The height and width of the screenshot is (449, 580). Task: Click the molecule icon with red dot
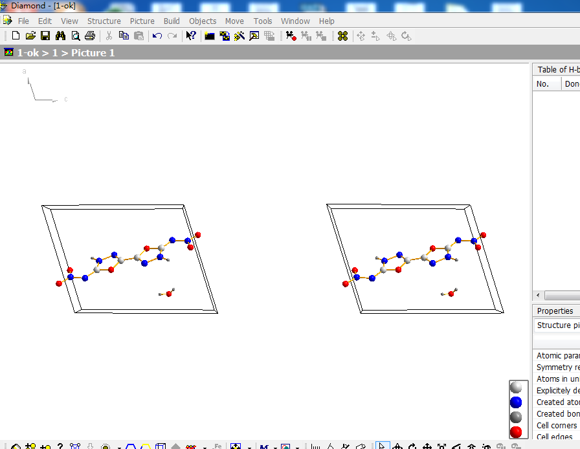click(291, 36)
